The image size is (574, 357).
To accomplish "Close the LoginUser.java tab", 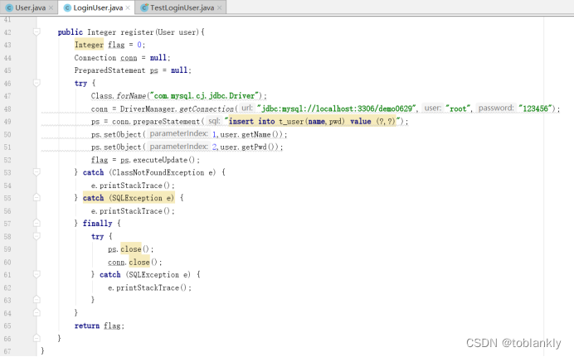I will click(x=128, y=7).
